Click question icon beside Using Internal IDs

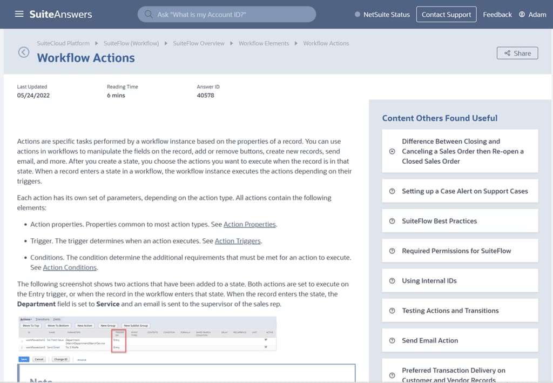coord(392,281)
